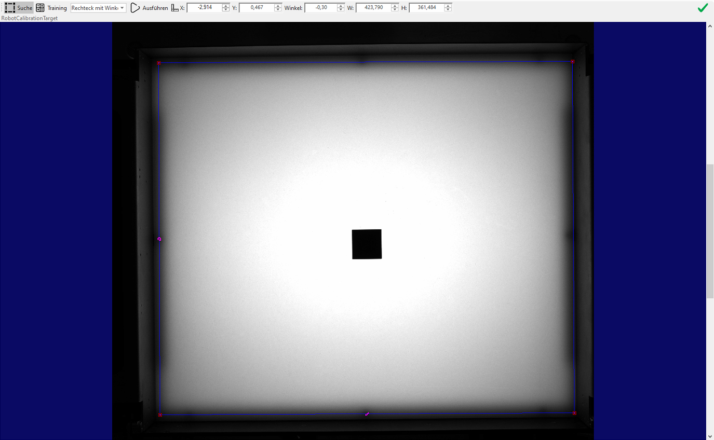Click the vertical scrollbar thumb
The height and width of the screenshot is (440, 714).
[x=710, y=231]
